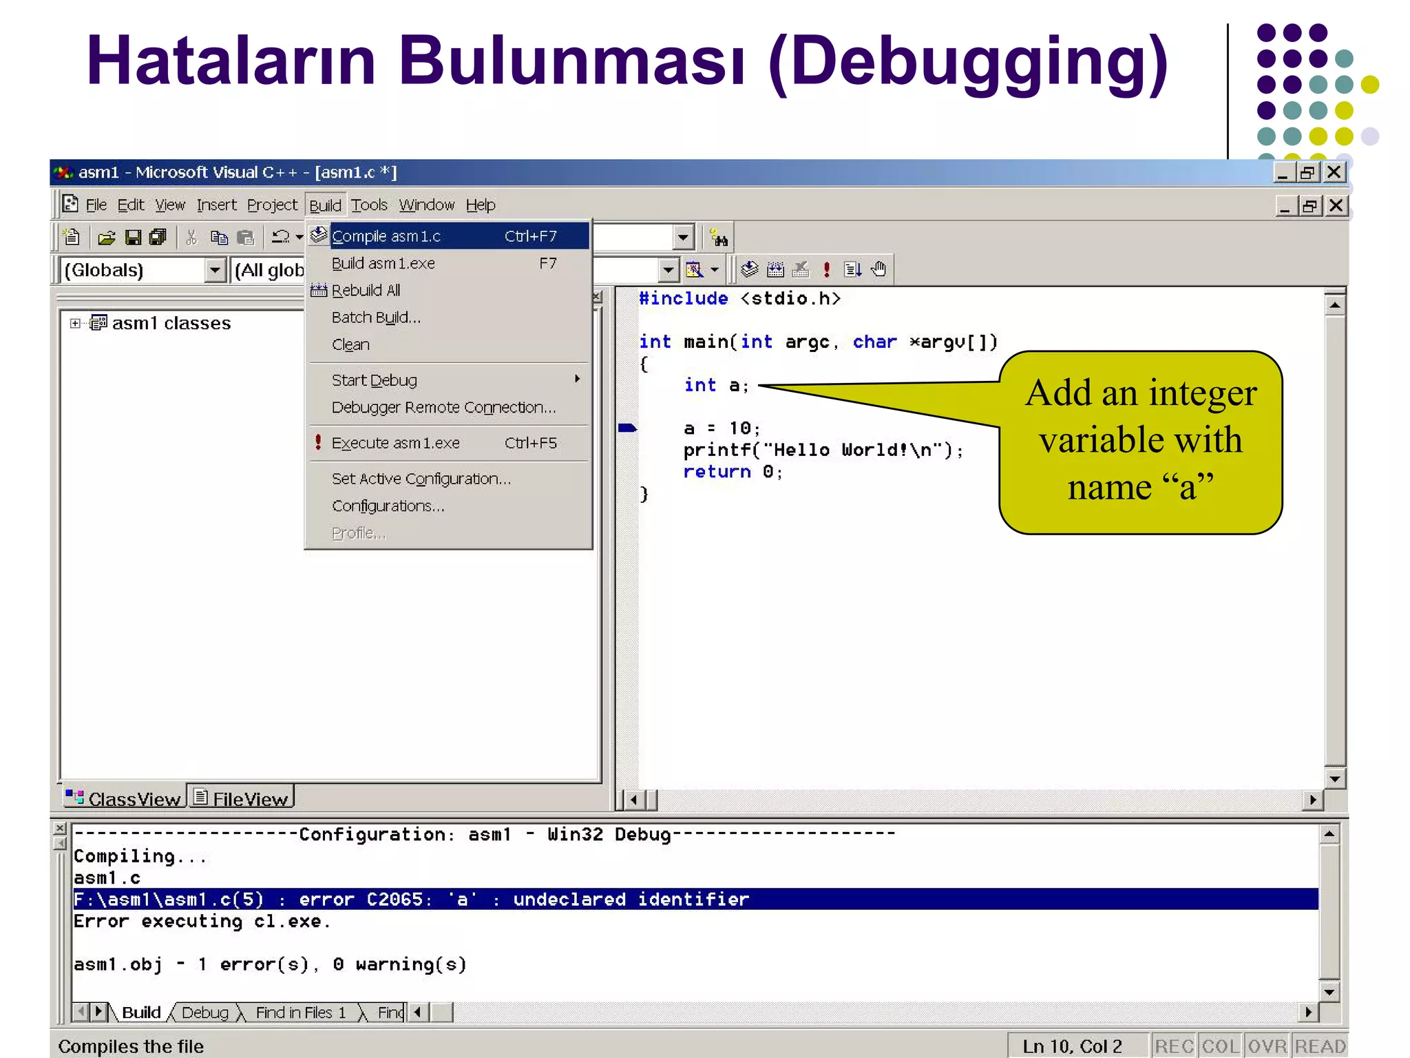
Task: Click the Build icon in Build minibar
Action: tap(775, 269)
